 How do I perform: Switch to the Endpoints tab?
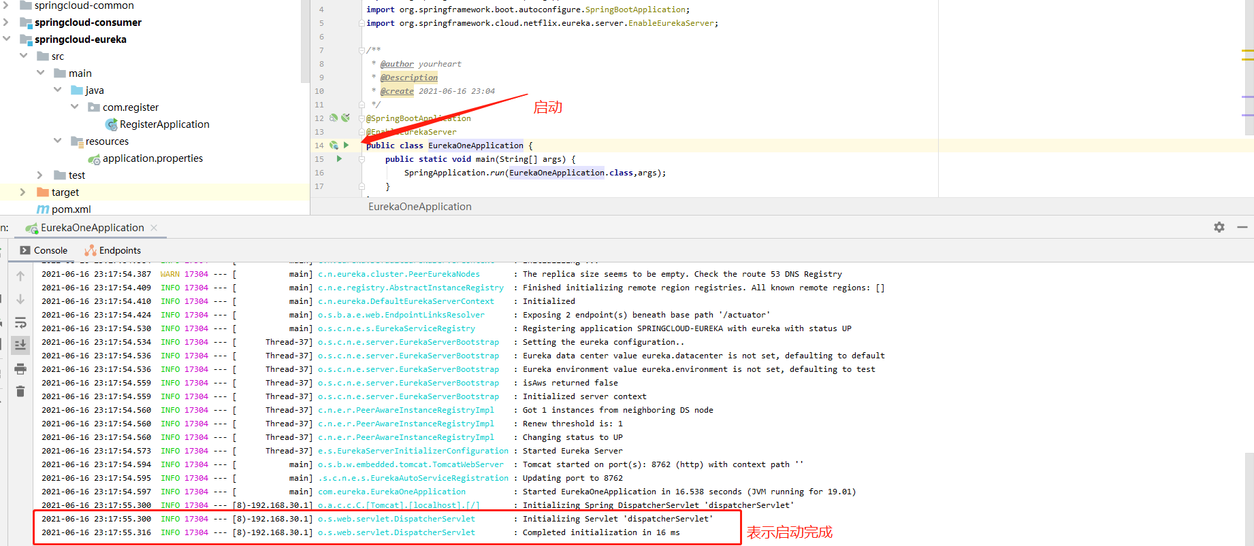(x=113, y=250)
